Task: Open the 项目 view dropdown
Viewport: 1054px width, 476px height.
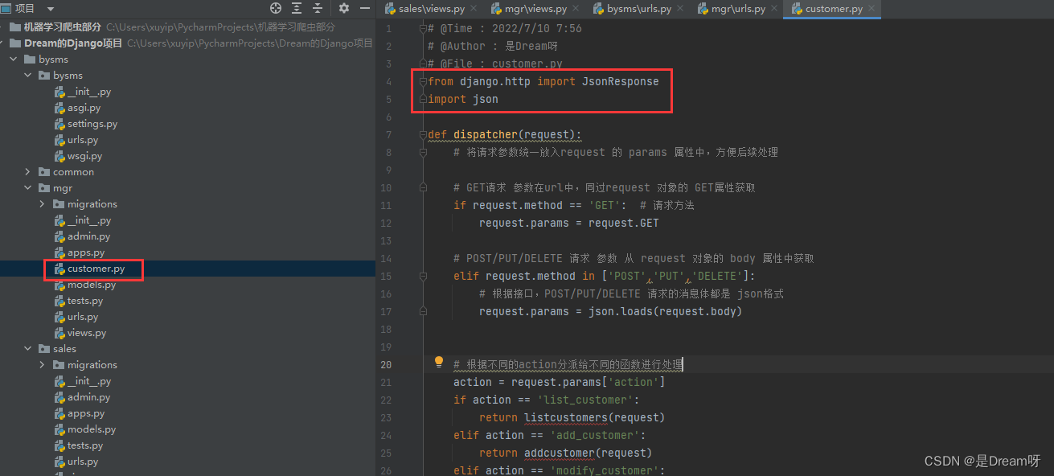Action: point(50,8)
